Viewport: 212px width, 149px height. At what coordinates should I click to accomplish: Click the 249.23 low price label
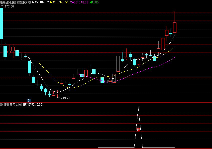[65, 98]
